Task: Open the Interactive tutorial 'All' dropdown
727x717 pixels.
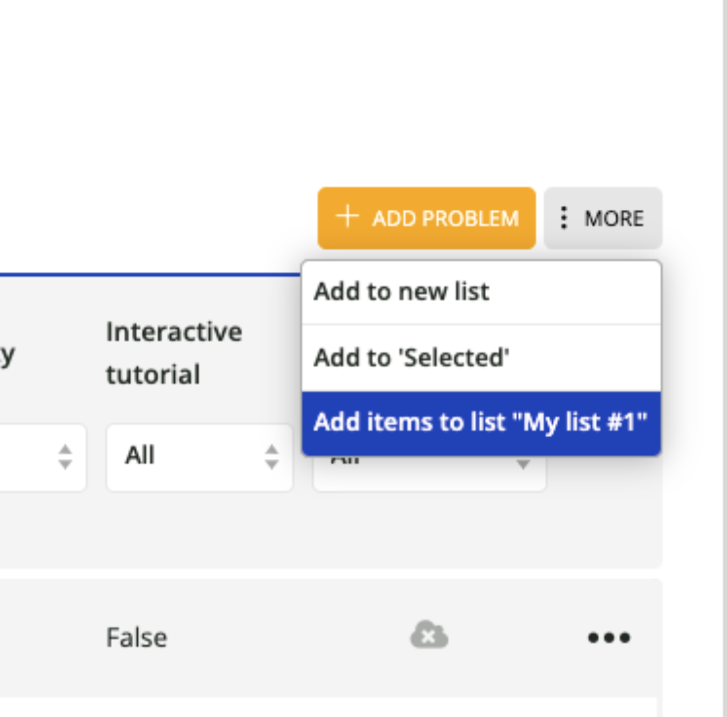Action: pos(199,457)
